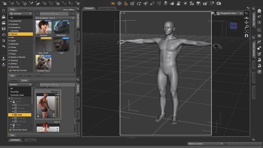Open the Perspective View camera dropdown
Screen dimensions: 263x148
pos(230,14)
